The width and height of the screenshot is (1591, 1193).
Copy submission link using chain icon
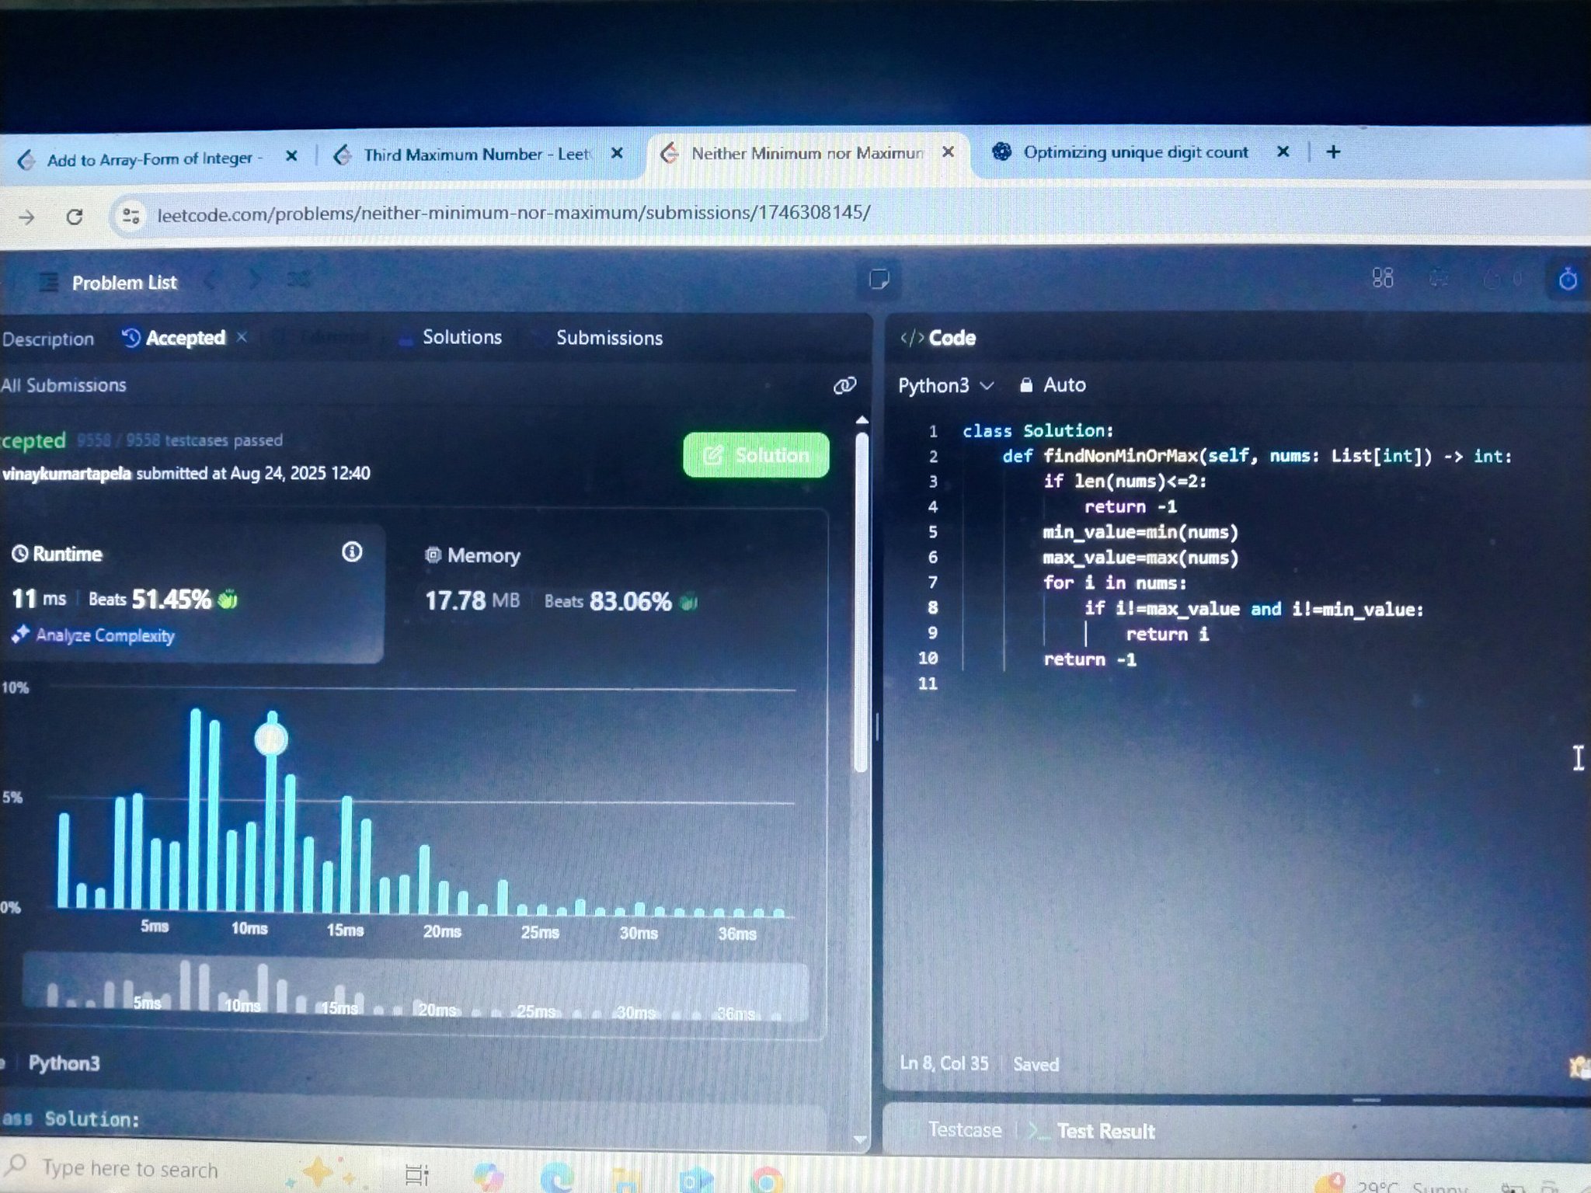tap(844, 386)
